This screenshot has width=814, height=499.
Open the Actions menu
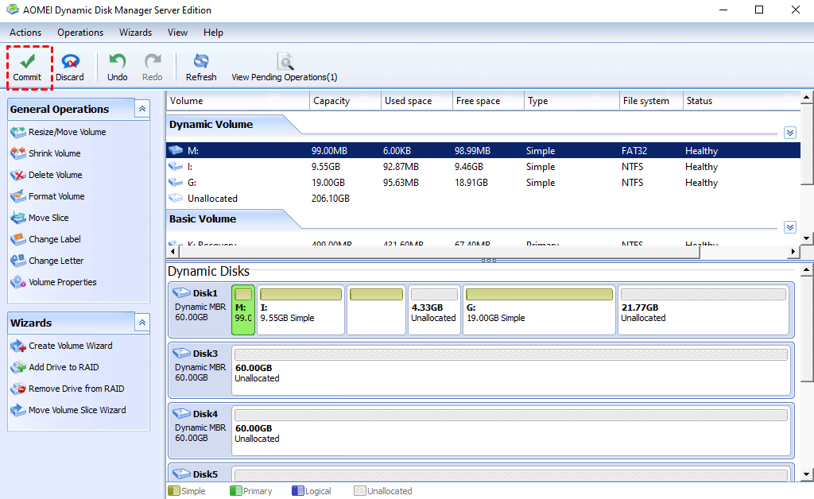click(x=25, y=33)
